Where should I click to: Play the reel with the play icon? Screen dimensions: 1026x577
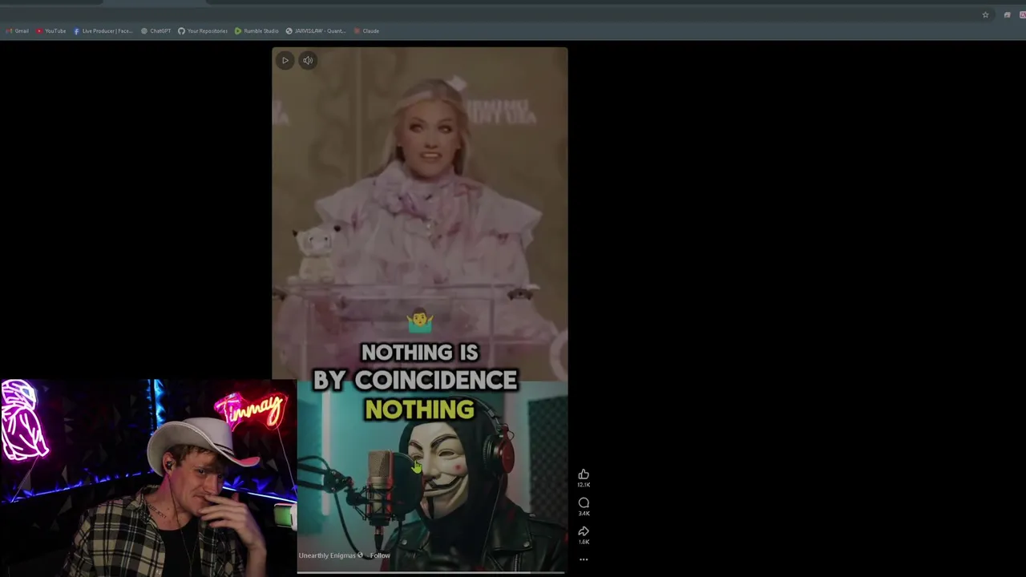(x=285, y=60)
